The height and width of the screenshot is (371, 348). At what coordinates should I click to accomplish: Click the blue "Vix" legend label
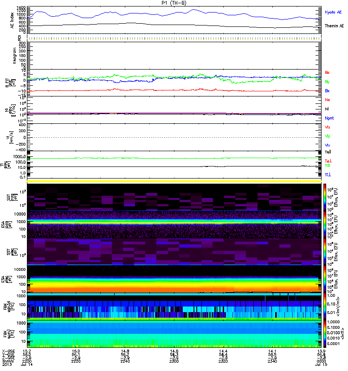coord(327,145)
